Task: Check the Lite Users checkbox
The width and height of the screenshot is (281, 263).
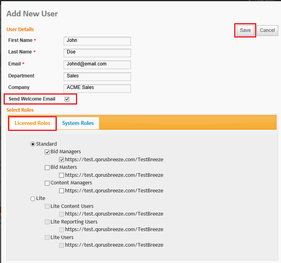Action: 47,237
